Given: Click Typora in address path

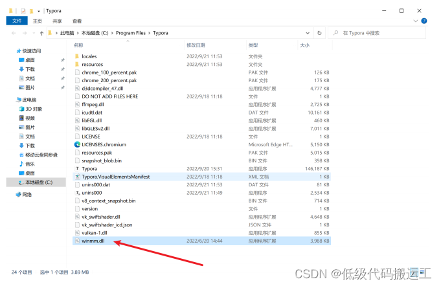Looking at the screenshot, I should tap(161, 33).
